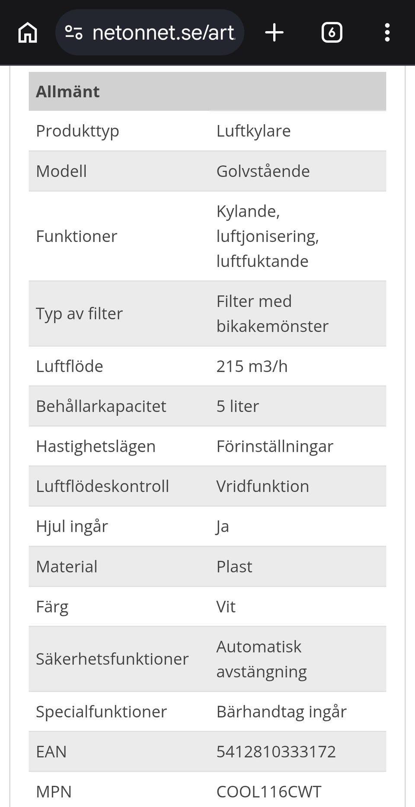Tap the Färg value Vit
Screen dimensions: 415x807
pos(226,606)
